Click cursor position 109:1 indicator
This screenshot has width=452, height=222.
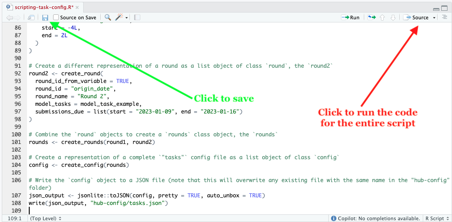point(15,218)
